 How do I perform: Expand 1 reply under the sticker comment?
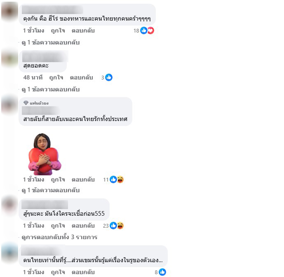pos(51,190)
